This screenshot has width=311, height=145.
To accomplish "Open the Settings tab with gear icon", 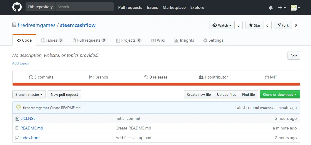I will point(213,40).
